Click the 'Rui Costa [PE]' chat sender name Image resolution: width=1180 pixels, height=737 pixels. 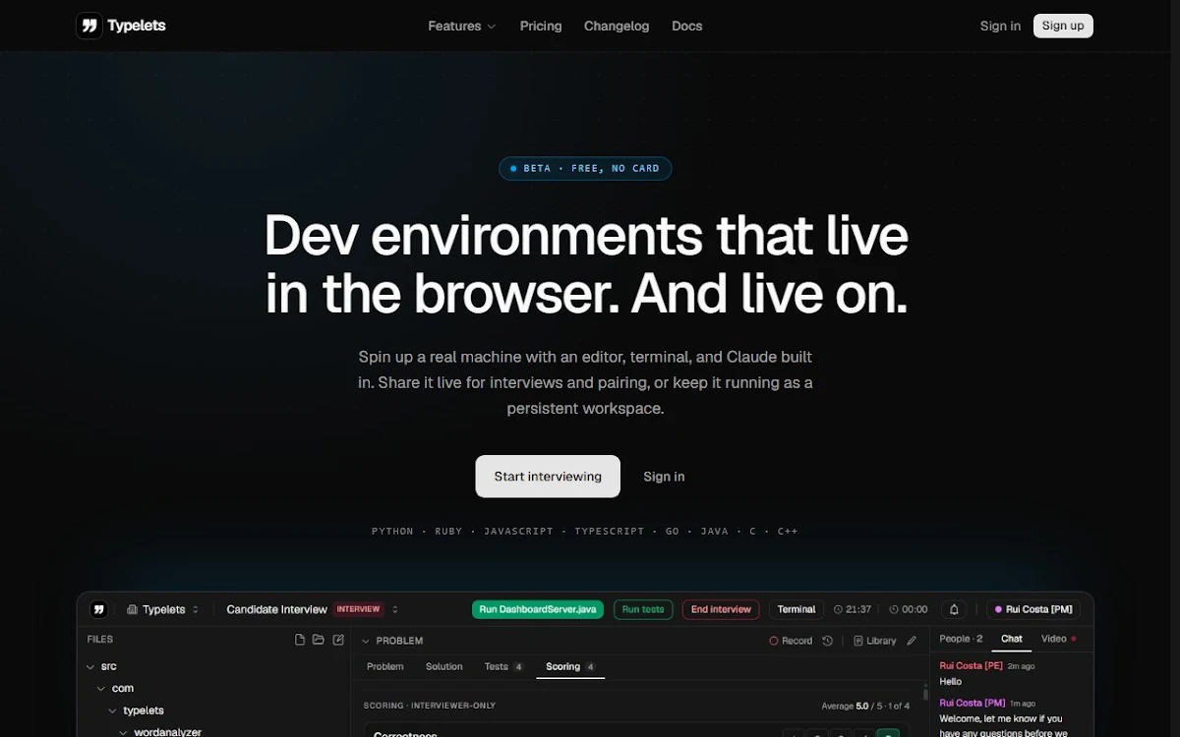[x=972, y=666]
